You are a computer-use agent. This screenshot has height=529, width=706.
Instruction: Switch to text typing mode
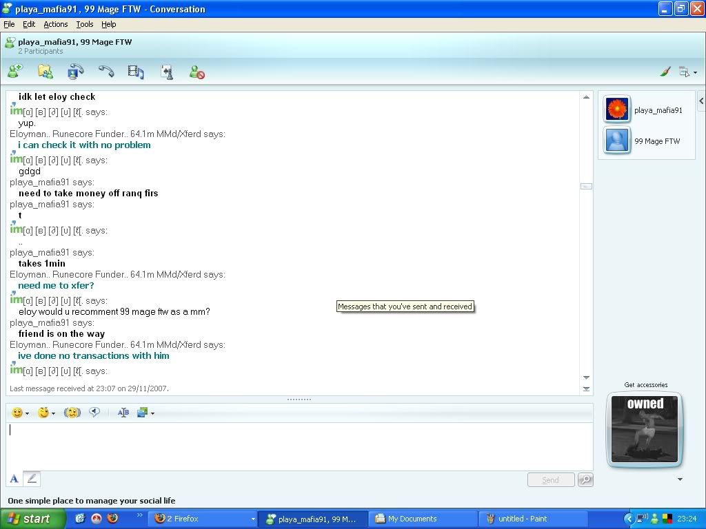pos(14,479)
